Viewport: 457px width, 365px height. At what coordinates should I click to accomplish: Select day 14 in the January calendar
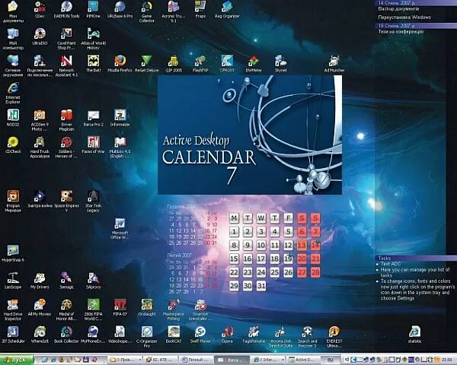315,245
